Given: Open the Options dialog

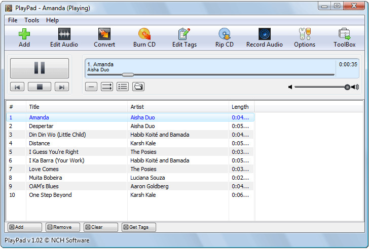Looking at the screenshot, I should tap(305, 37).
